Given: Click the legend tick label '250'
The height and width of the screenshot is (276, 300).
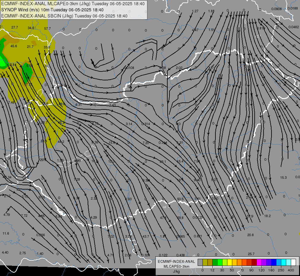Looking at the screenshot, I should 281,270.
